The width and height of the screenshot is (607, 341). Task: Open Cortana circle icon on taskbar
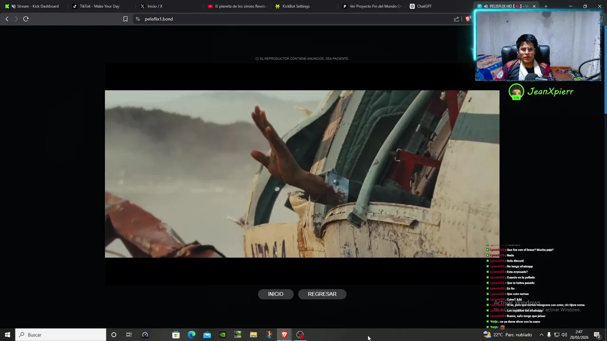pos(113,335)
